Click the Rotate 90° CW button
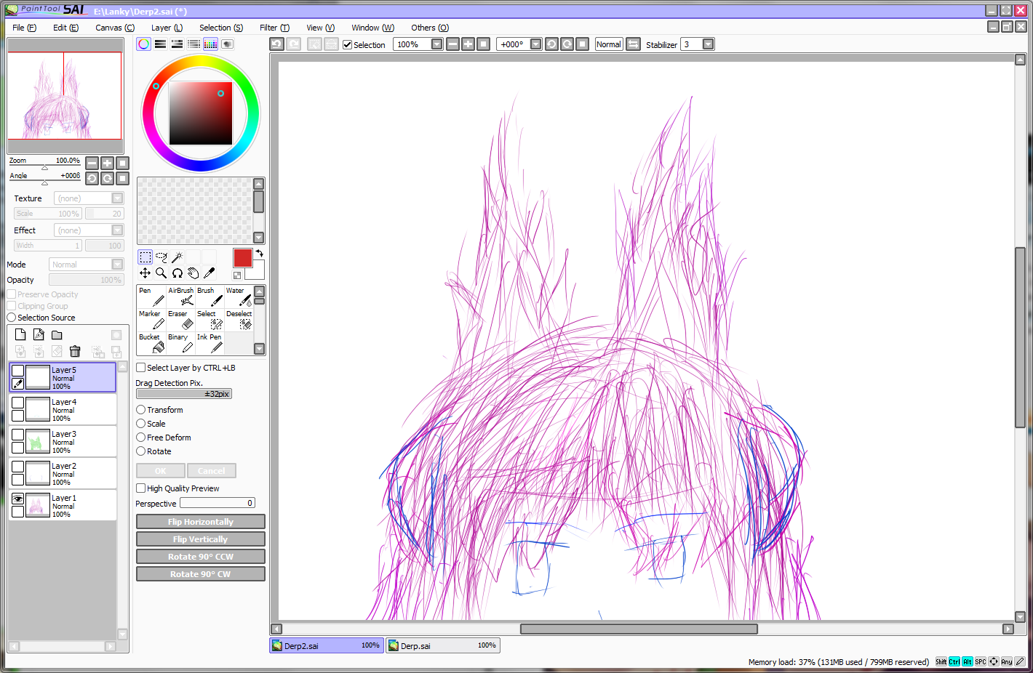1033x673 pixels. click(x=201, y=574)
